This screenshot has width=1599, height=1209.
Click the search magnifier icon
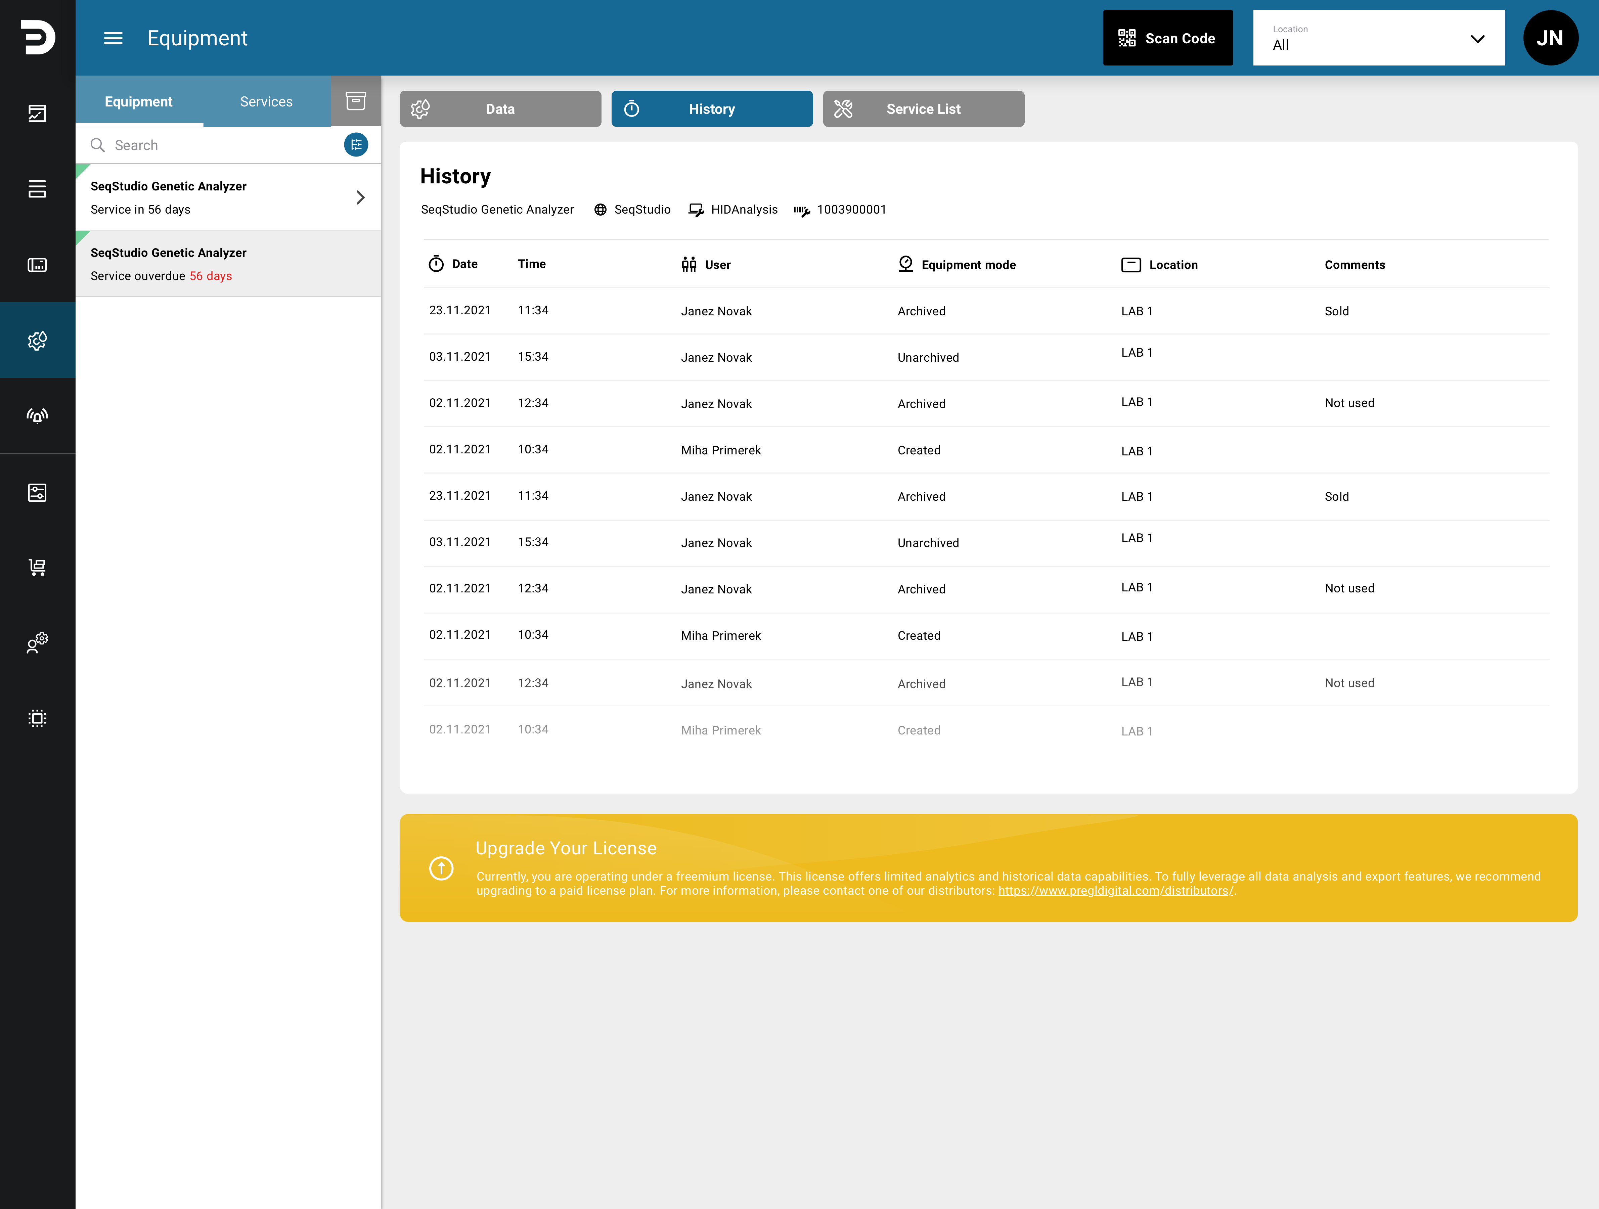pos(98,145)
